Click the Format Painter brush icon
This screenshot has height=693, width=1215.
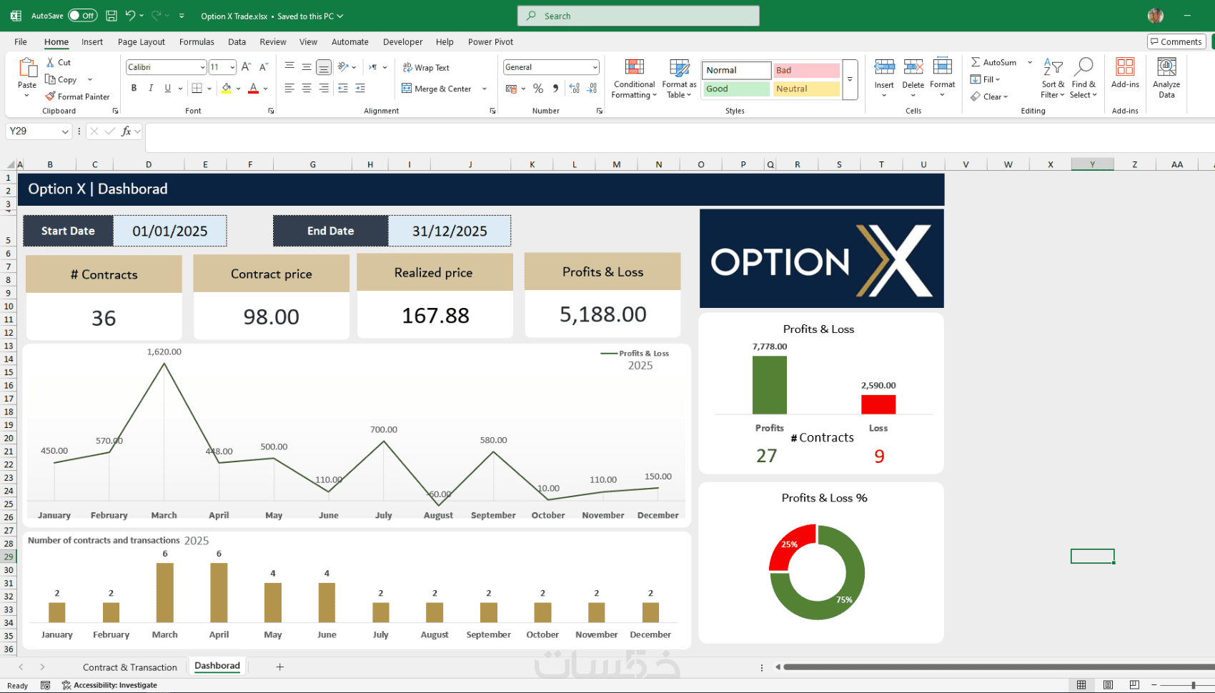[50, 96]
